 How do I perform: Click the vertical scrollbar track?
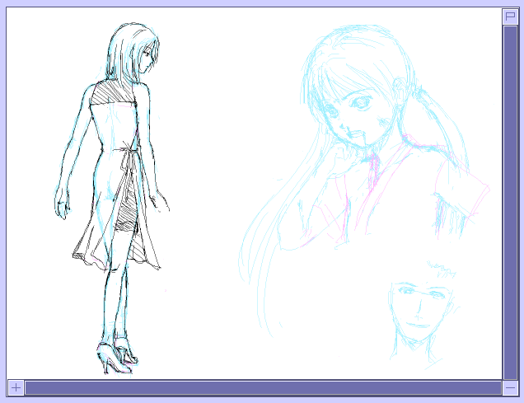click(x=510, y=203)
